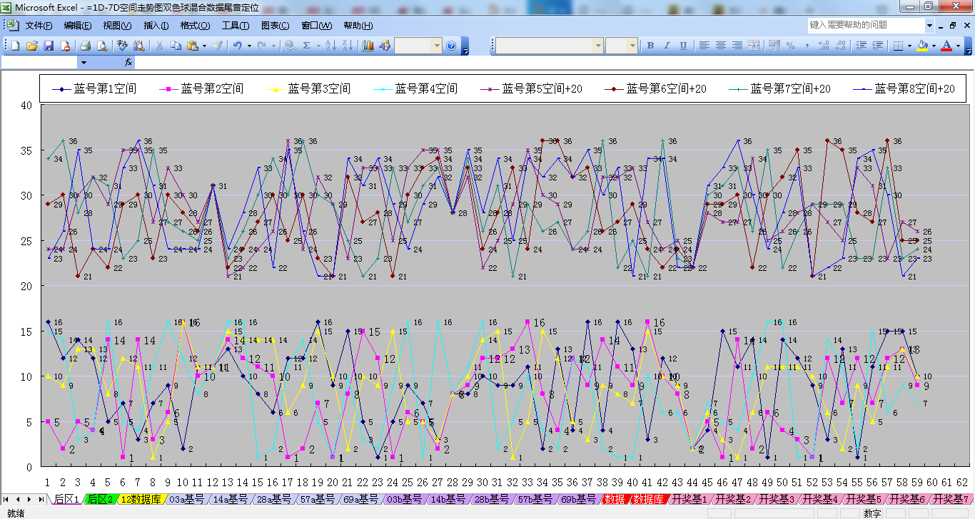
Task: Open the 文件(F) menu
Action: [39, 26]
